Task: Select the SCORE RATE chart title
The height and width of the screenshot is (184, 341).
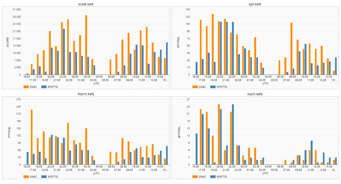Action: (86, 4)
